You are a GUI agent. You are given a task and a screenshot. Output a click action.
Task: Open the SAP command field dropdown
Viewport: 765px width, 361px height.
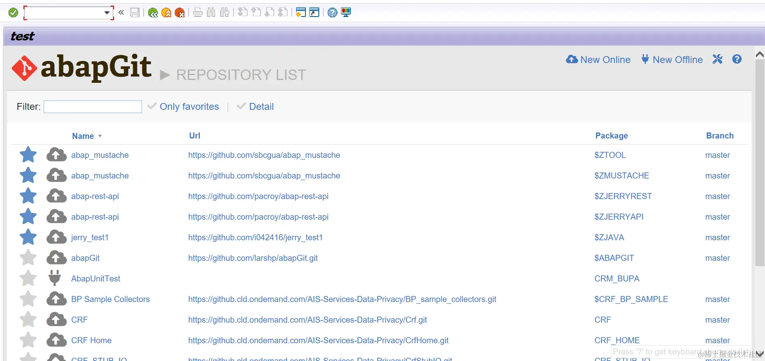click(x=107, y=13)
